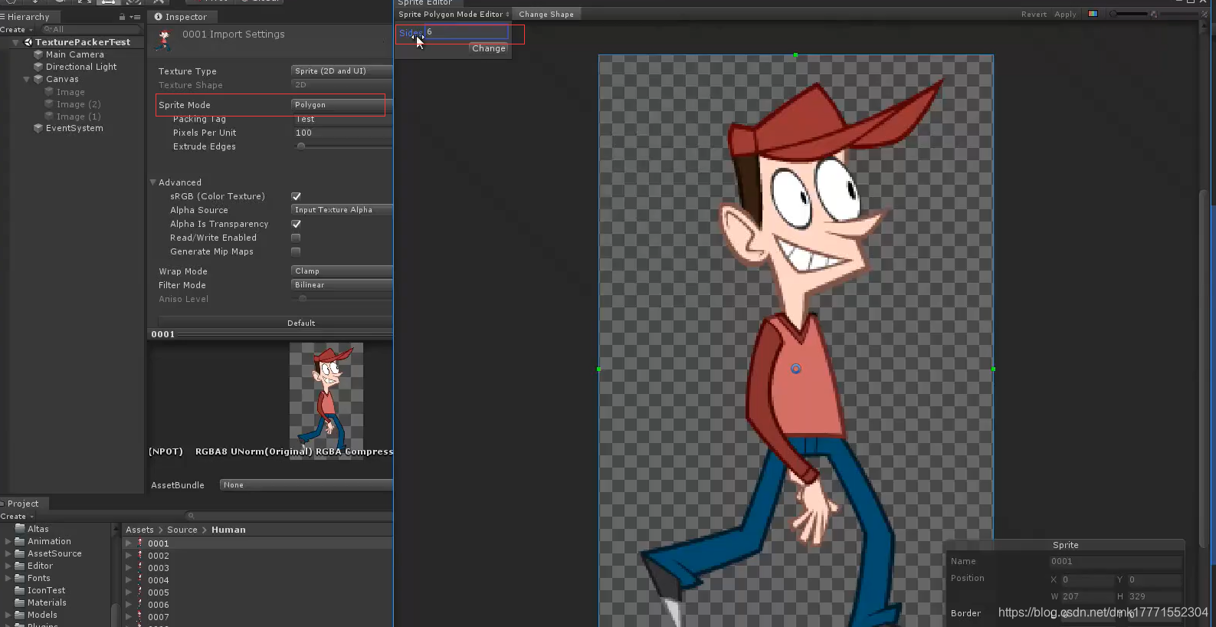Screen dimensions: 1216x627
Task: Adjust the Aniso Level slider handle
Action: tap(303, 299)
